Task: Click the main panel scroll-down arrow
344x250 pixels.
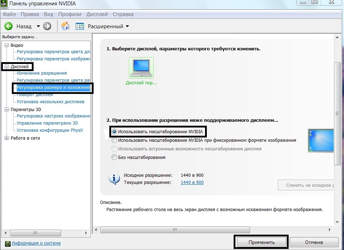Action: point(338,222)
